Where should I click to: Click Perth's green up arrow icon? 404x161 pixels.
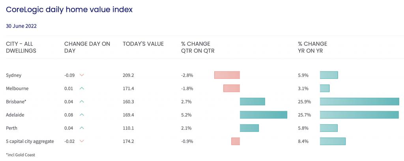[82, 128]
